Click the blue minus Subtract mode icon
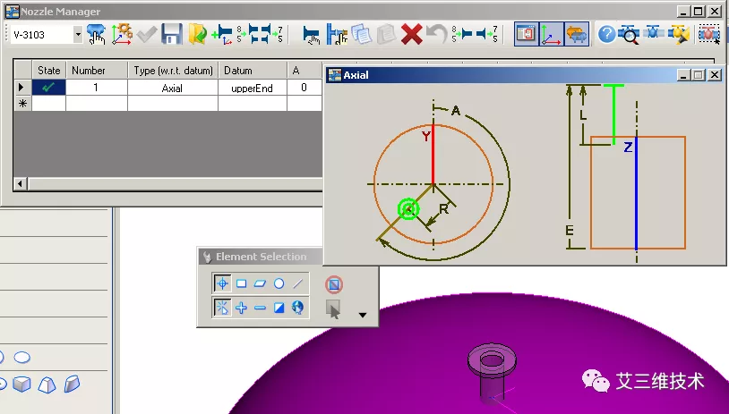Screen dimensions: 729x414 (x=260, y=308)
